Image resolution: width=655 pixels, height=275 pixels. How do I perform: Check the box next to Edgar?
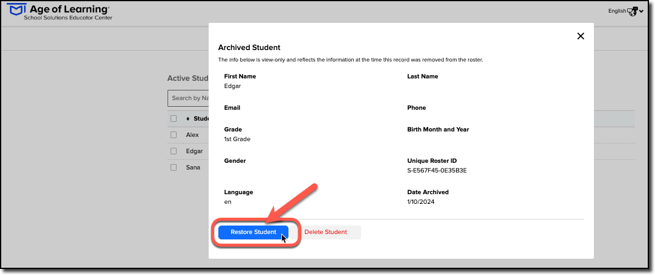[174, 151]
